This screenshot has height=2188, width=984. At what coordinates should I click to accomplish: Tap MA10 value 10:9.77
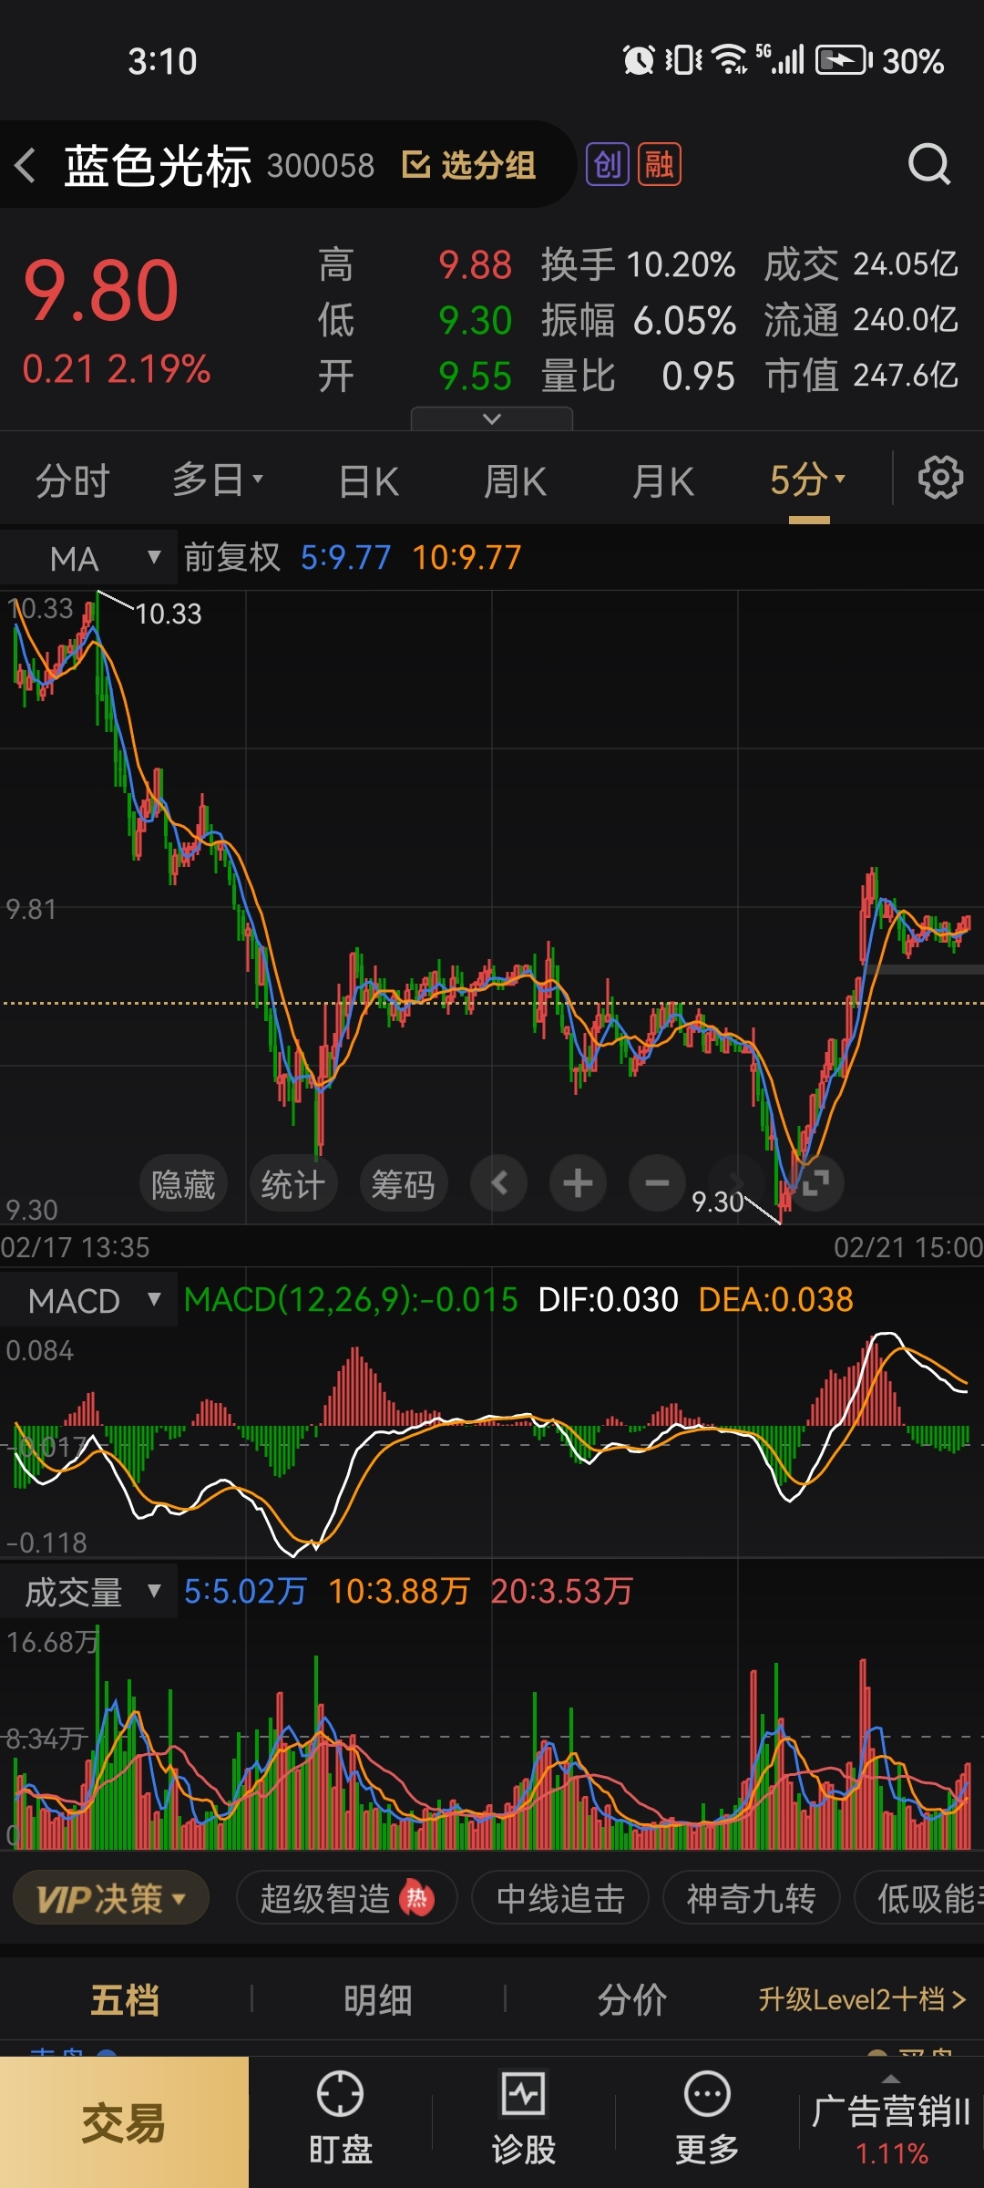pos(466,557)
